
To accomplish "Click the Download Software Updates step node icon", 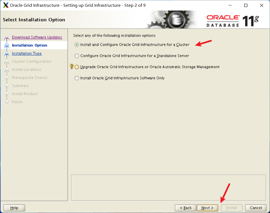I will (7, 37).
